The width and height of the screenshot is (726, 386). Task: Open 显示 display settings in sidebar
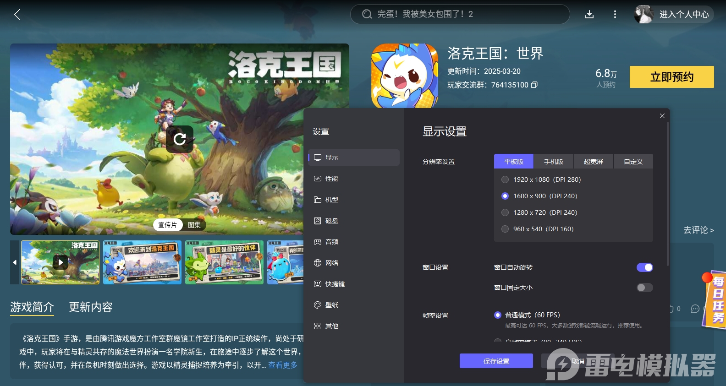[x=354, y=158]
